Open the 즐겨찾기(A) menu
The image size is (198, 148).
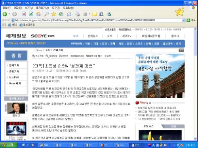(42, 8)
